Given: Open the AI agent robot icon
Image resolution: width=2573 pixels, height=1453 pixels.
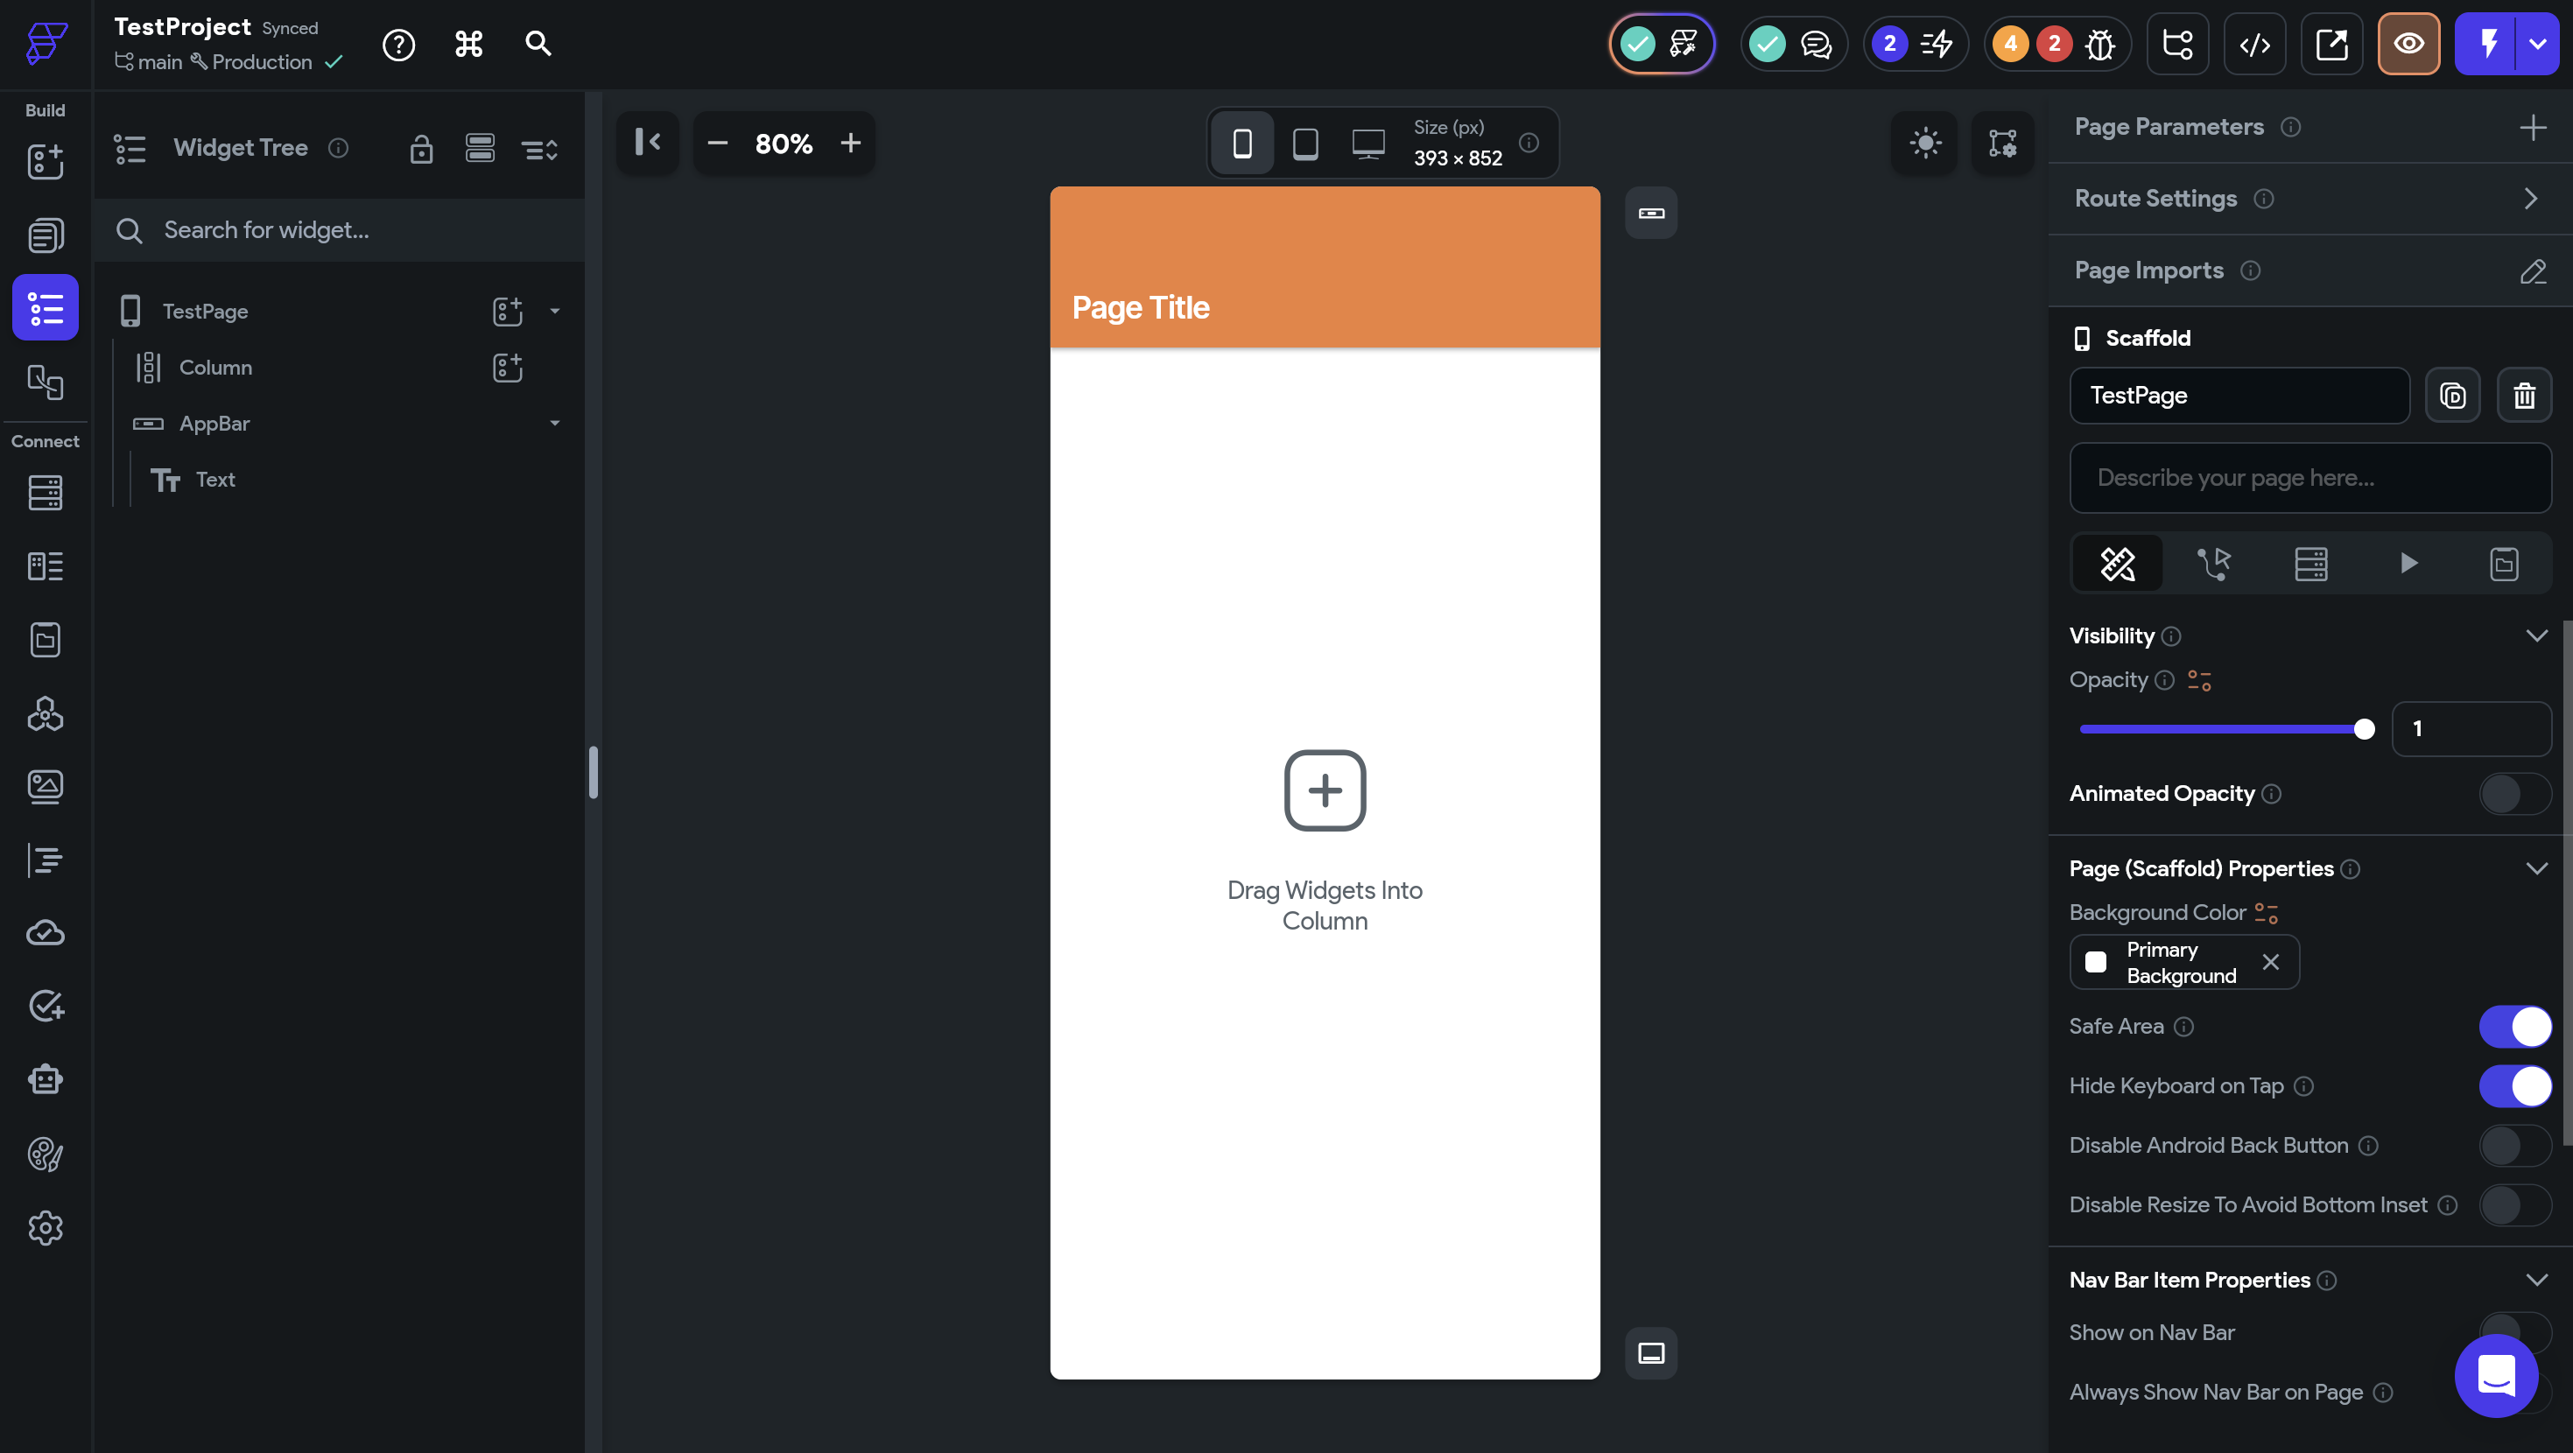Looking at the screenshot, I should coord(45,1079).
